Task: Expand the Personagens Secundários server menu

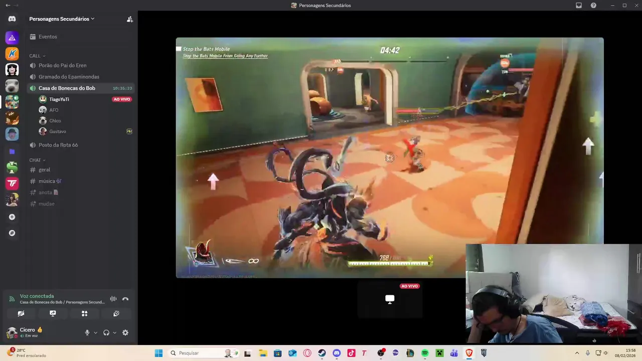Action: [x=62, y=19]
